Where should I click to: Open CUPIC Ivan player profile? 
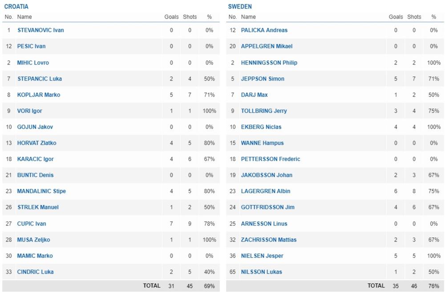32,224
